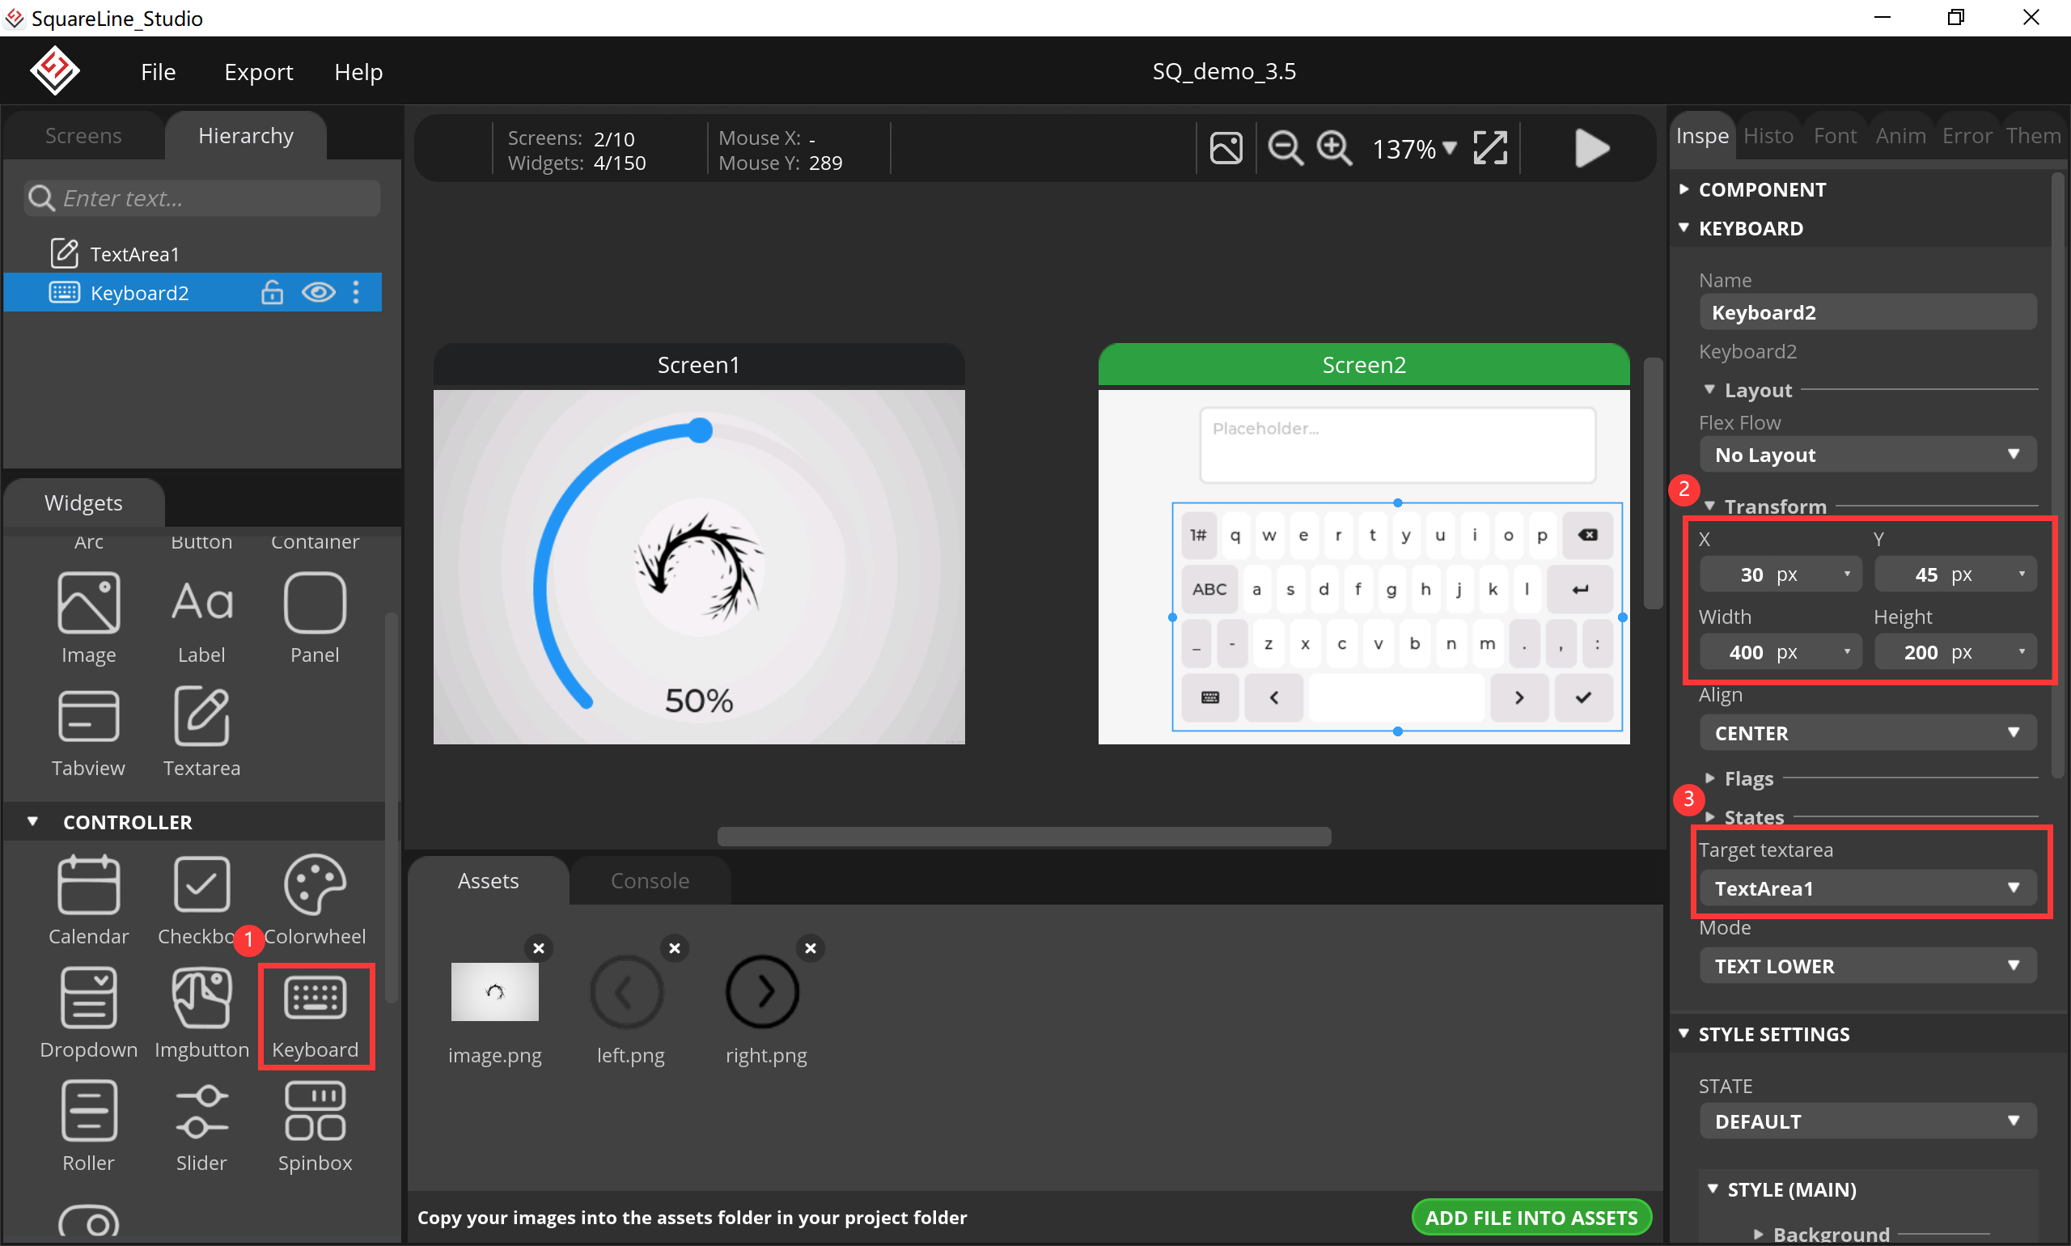Switch to the Animation tab
Screen dimensions: 2071x1246
pos(1900,135)
